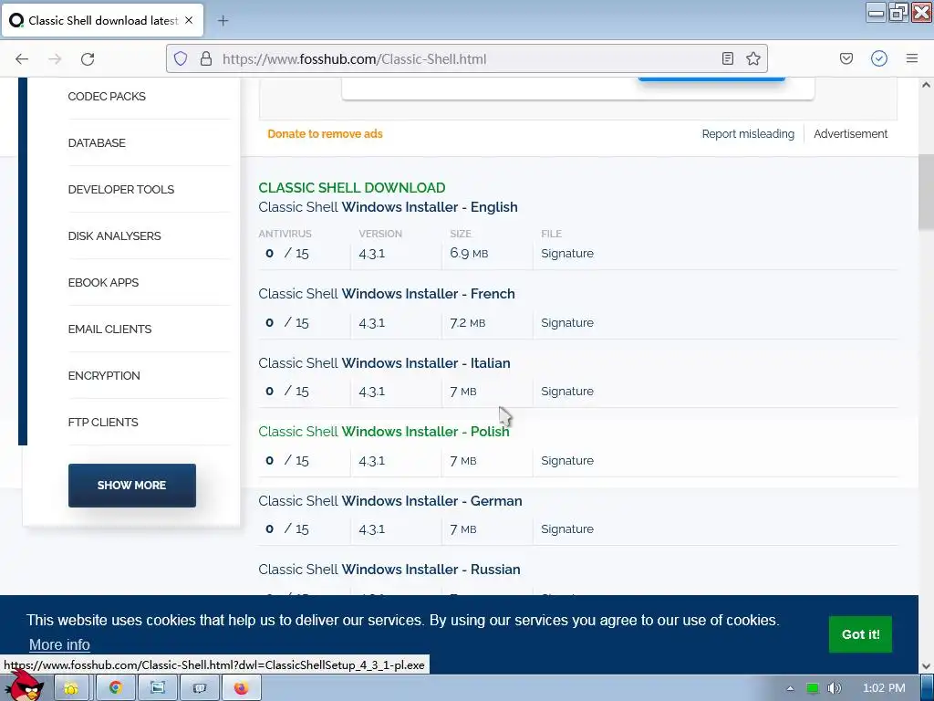Launch Chrome from the taskbar
934x701 pixels.
tap(115, 688)
